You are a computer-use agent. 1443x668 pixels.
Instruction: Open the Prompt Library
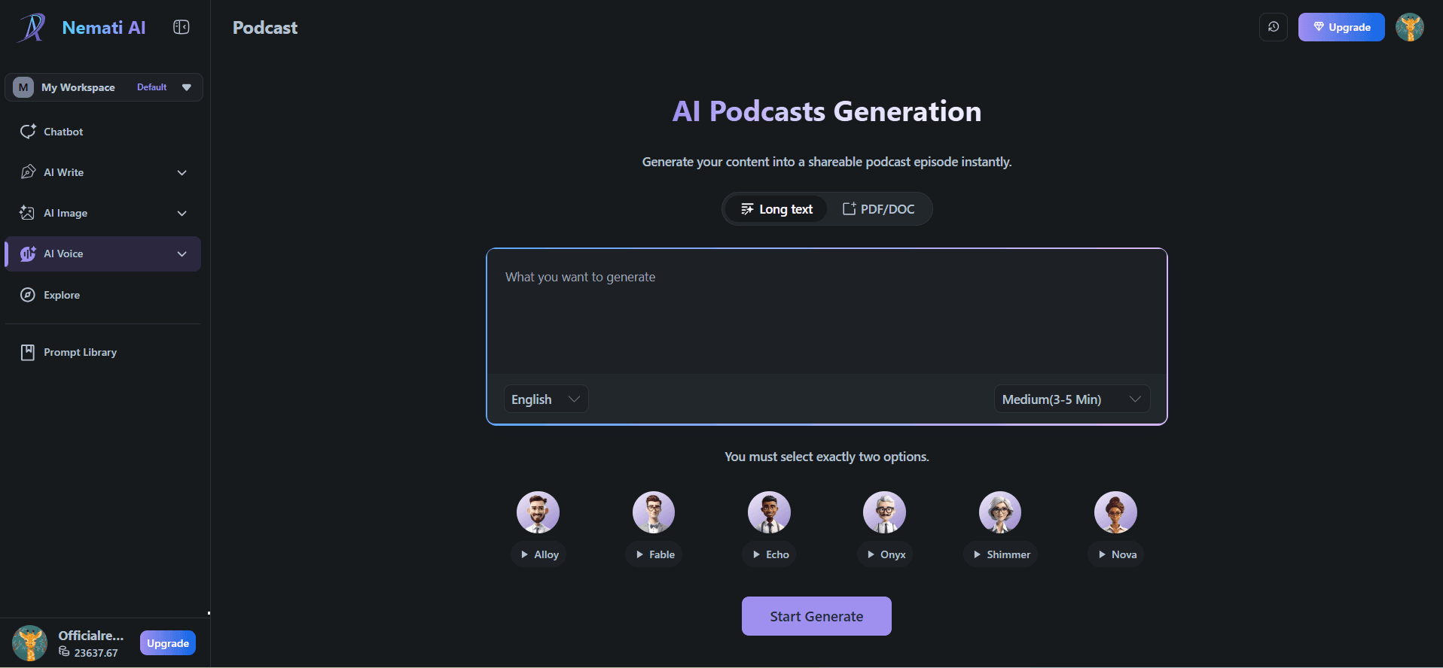(103, 352)
